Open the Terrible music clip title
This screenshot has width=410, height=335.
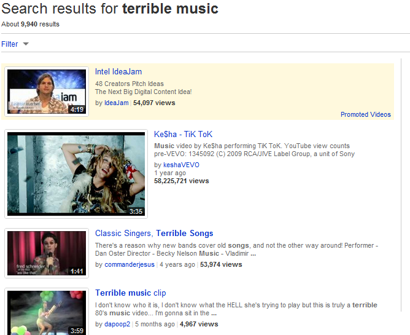131,293
